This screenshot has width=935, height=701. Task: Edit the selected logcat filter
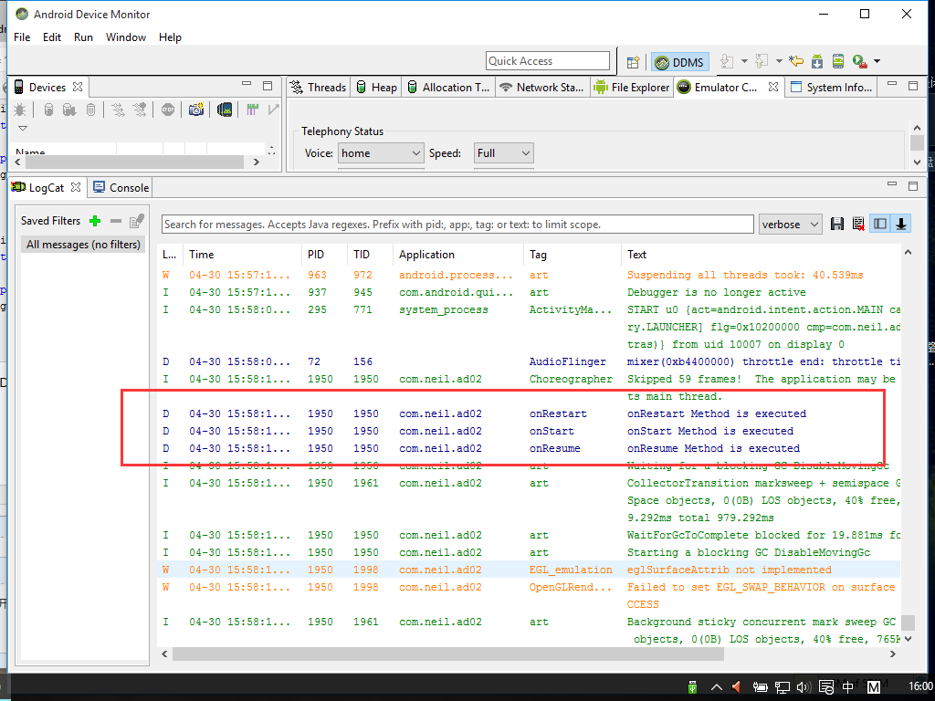click(x=137, y=221)
